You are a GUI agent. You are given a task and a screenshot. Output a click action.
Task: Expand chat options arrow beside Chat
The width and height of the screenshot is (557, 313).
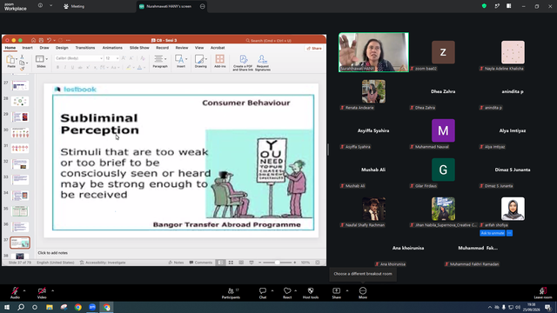point(272,290)
